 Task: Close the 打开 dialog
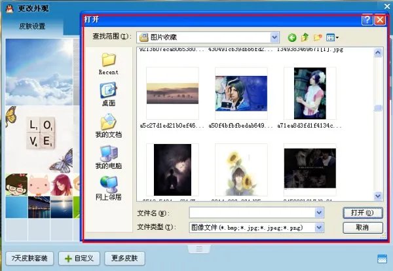(380, 20)
